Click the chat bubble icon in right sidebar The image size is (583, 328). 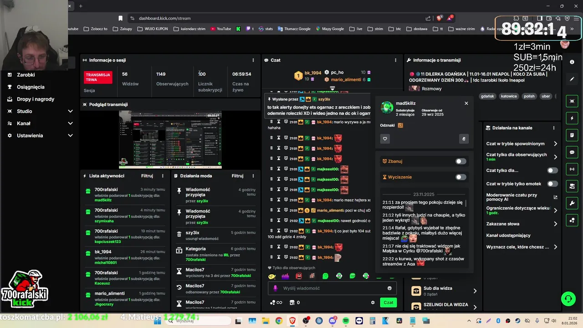coord(572,152)
